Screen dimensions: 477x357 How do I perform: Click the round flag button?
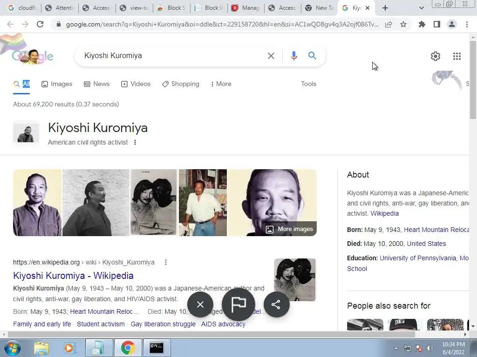(238, 304)
